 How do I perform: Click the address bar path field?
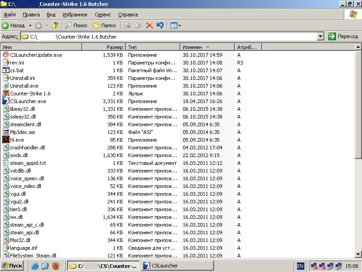pyautogui.click(x=169, y=36)
